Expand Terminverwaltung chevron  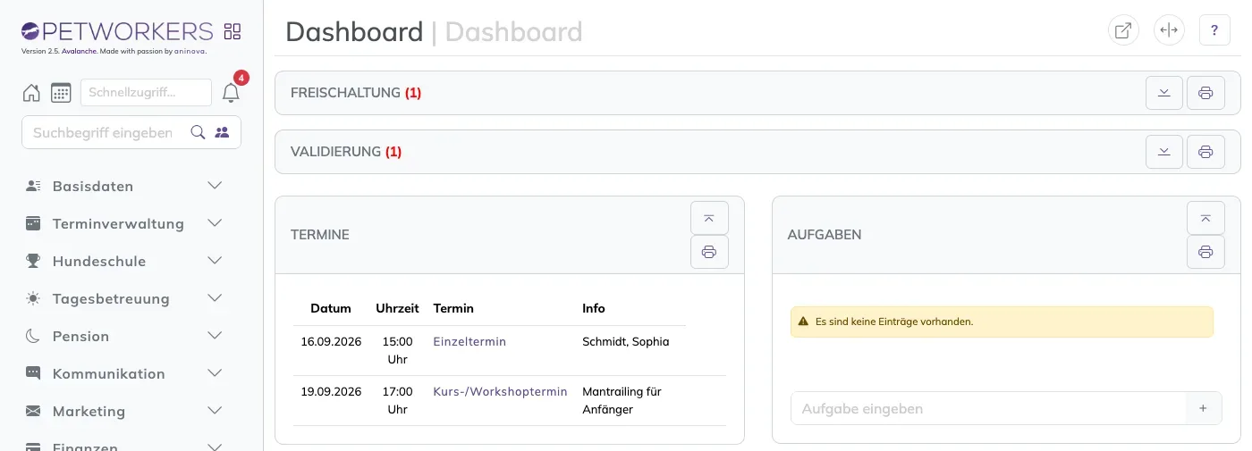pos(215,223)
